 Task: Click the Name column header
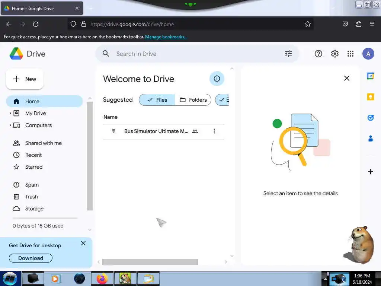pyautogui.click(x=110, y=117)
